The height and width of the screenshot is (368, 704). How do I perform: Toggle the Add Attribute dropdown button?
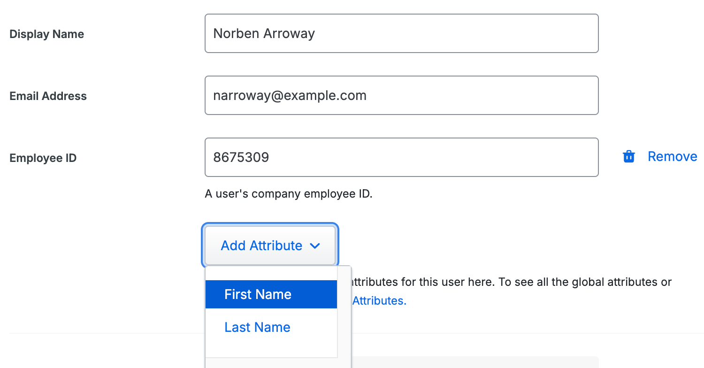(270, 245)
